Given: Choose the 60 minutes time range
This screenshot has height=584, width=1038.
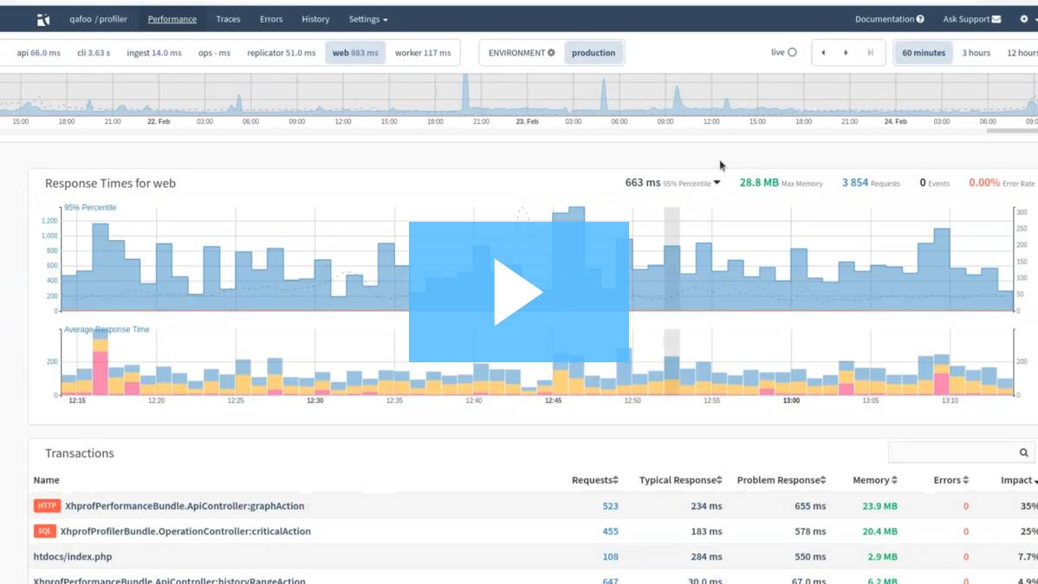Looking at the screenshot, I should tap(924, 53).
